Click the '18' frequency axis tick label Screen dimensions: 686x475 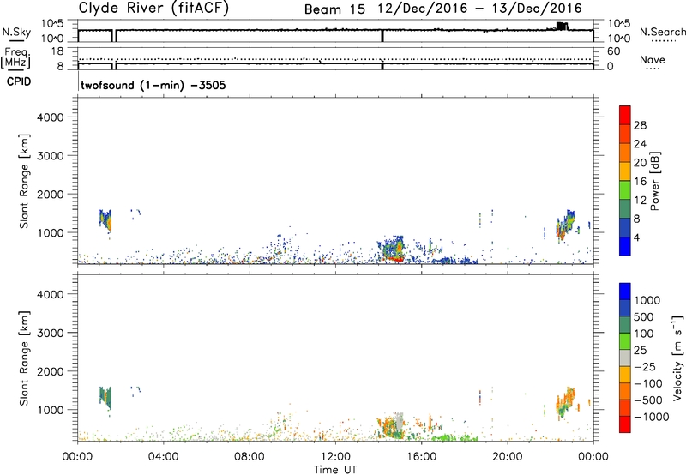tap(57, 51)
